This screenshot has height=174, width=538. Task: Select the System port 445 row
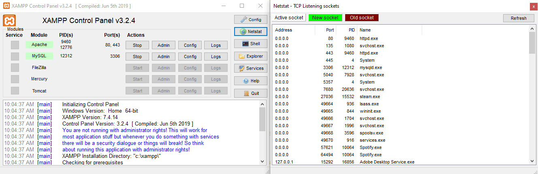pos(401,60)
